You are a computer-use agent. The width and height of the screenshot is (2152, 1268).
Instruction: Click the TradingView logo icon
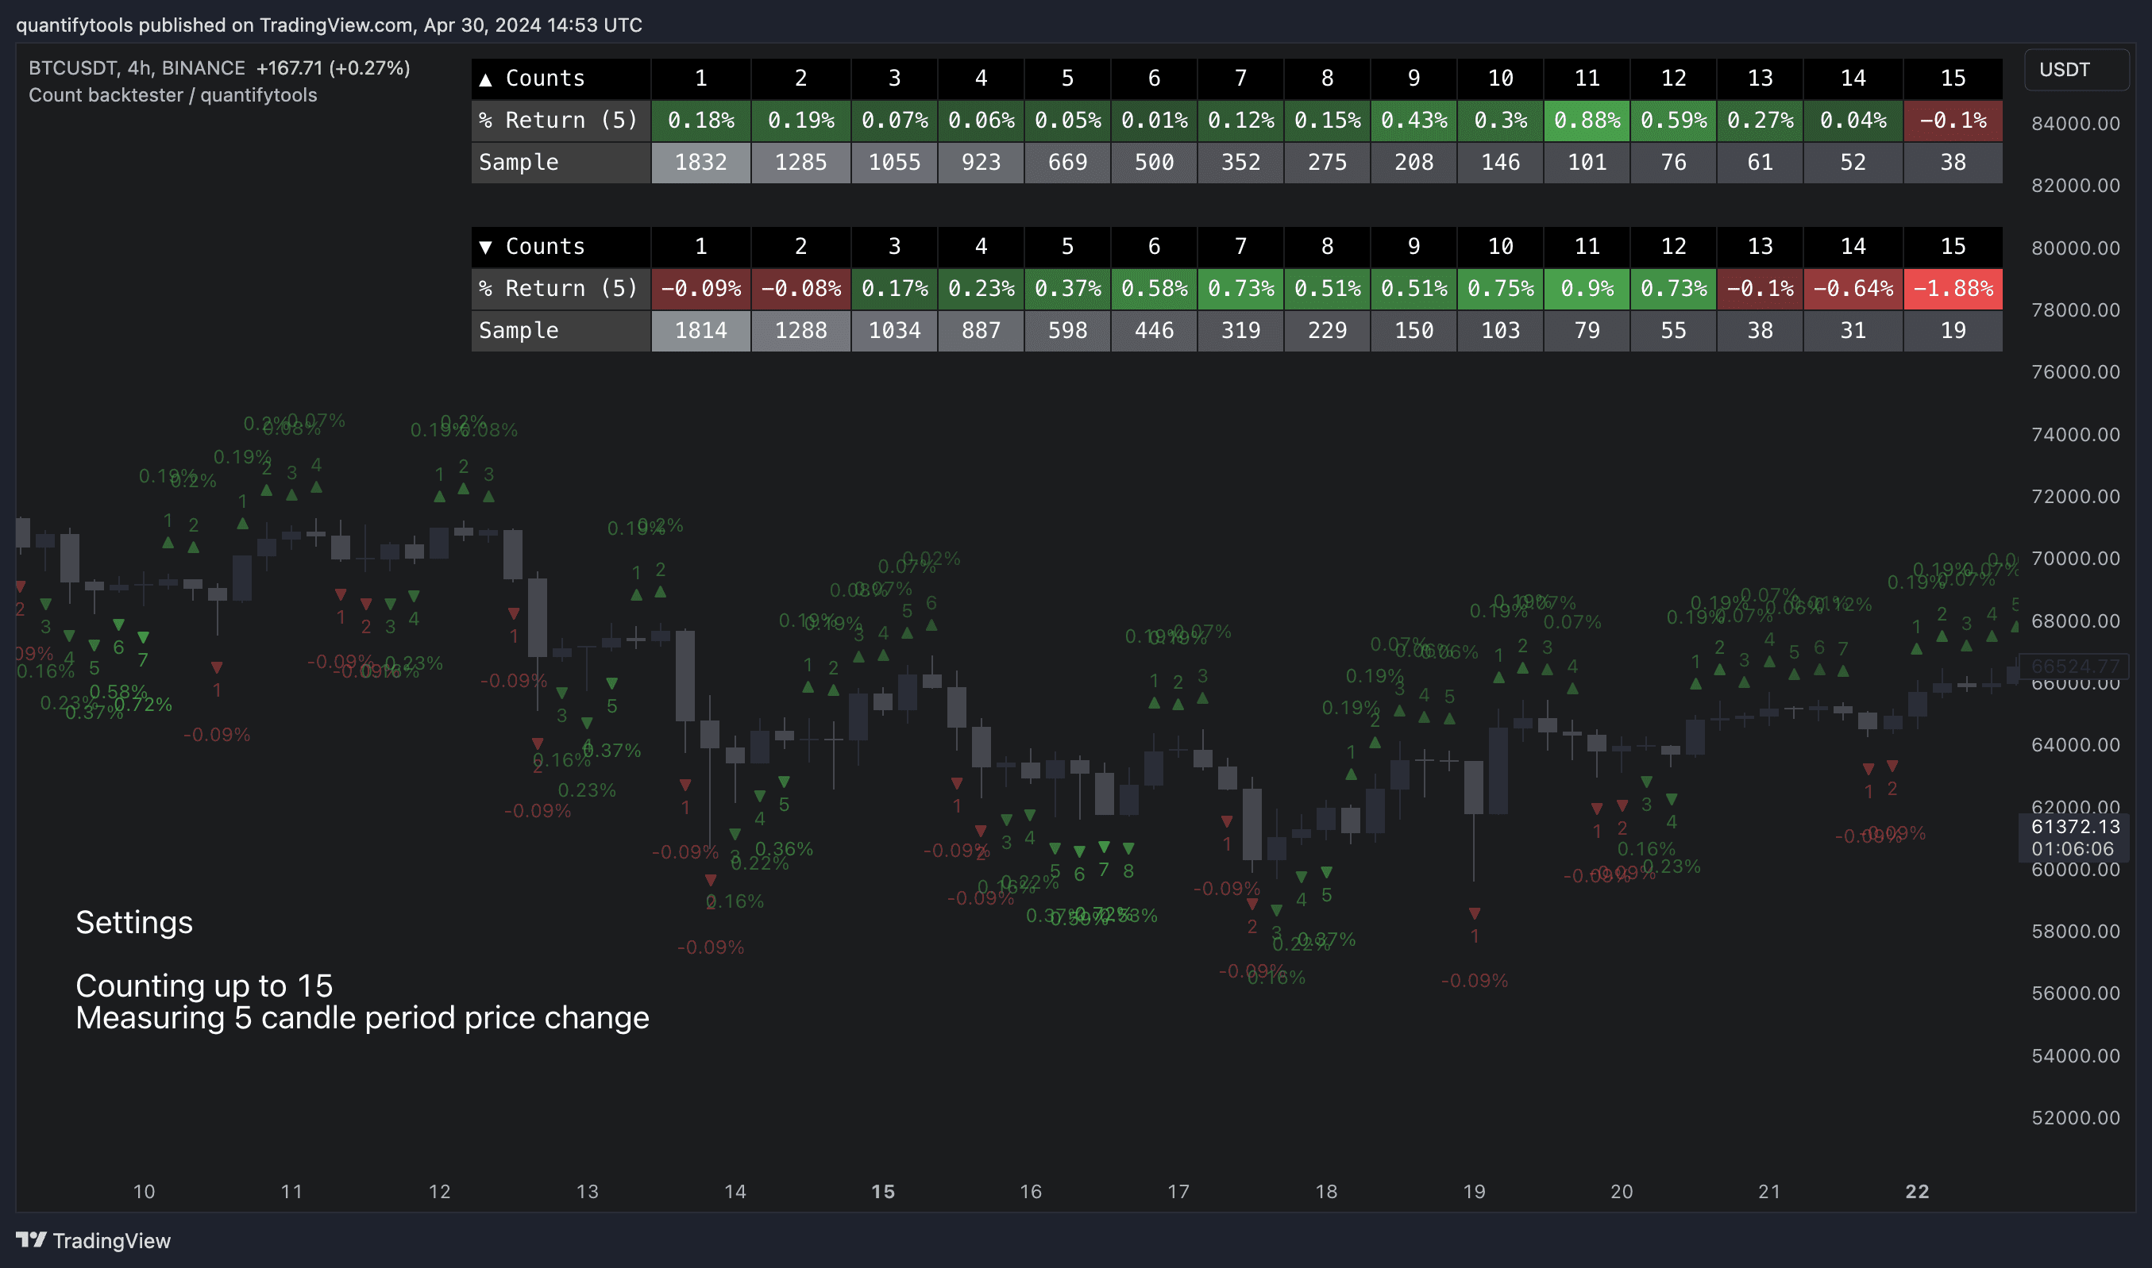coord(31,1239)
